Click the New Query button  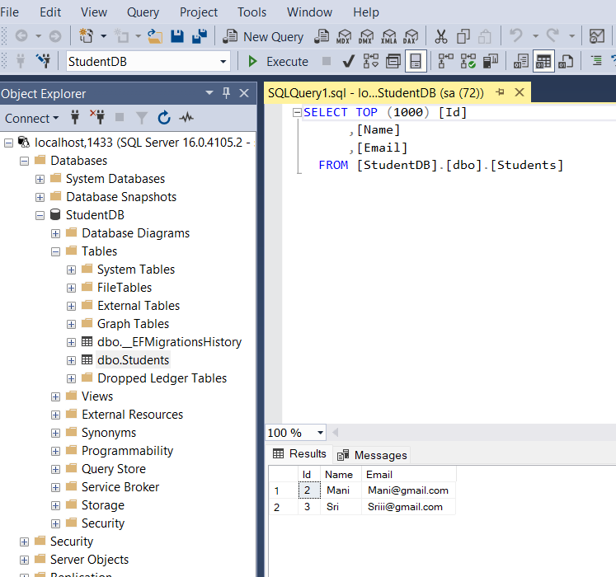[264, 36]
